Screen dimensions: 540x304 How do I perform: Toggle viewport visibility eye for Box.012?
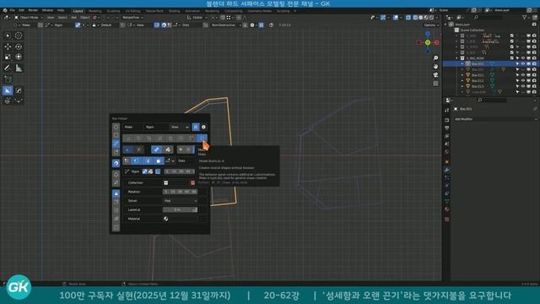(x=523, y=81)
